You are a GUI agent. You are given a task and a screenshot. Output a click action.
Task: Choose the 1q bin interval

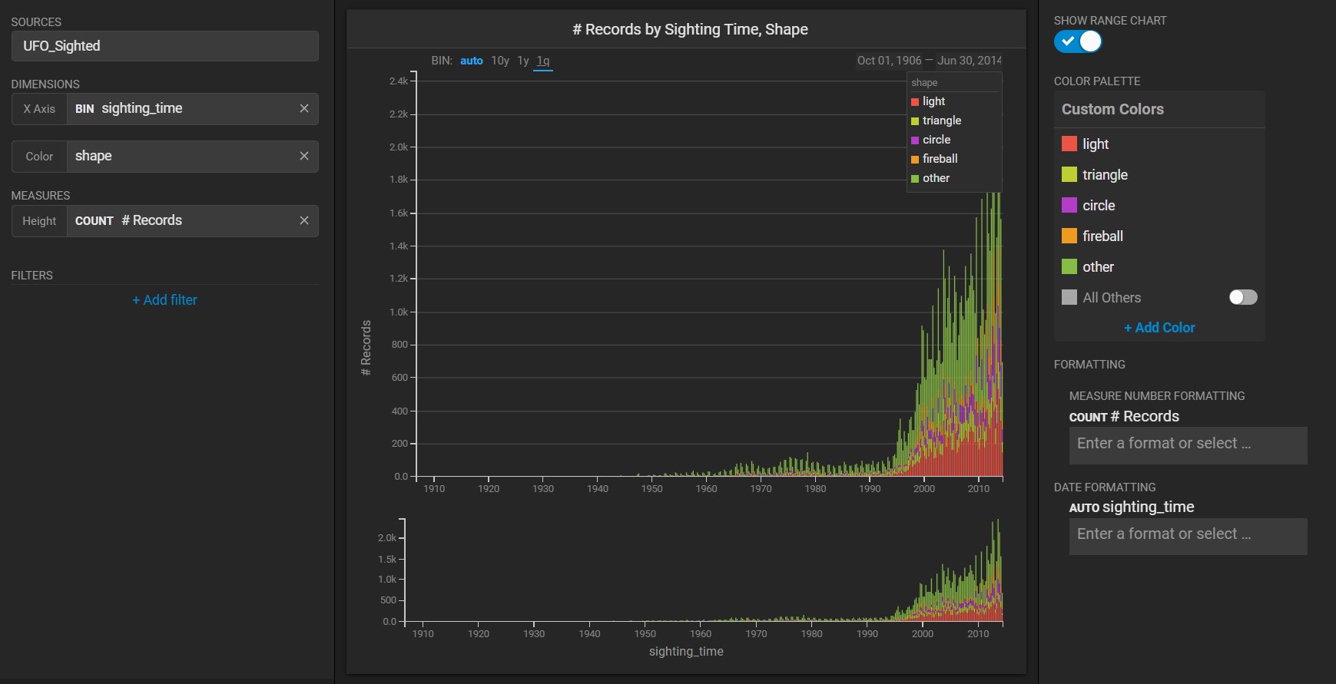click(x=543, y=61)
